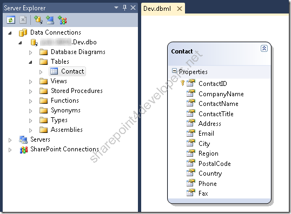
Task: Select the Stored Procedures tree item
Action: click(x=77, y=91)
